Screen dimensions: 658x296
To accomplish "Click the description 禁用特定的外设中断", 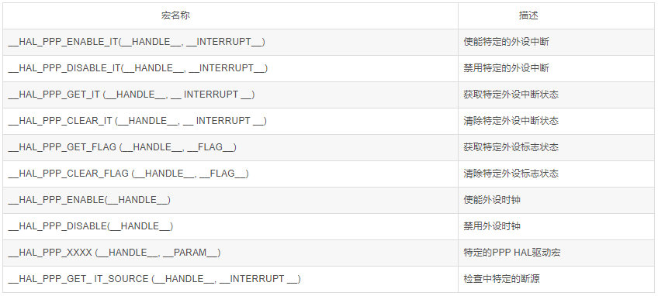I will [506, 68].
